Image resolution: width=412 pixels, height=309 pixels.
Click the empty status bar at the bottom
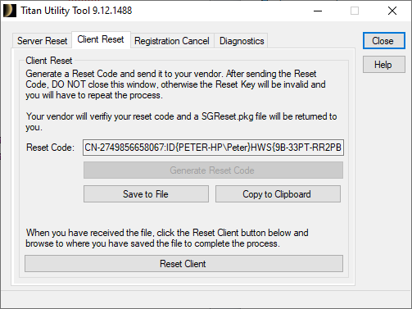click(x=206, y=299)
